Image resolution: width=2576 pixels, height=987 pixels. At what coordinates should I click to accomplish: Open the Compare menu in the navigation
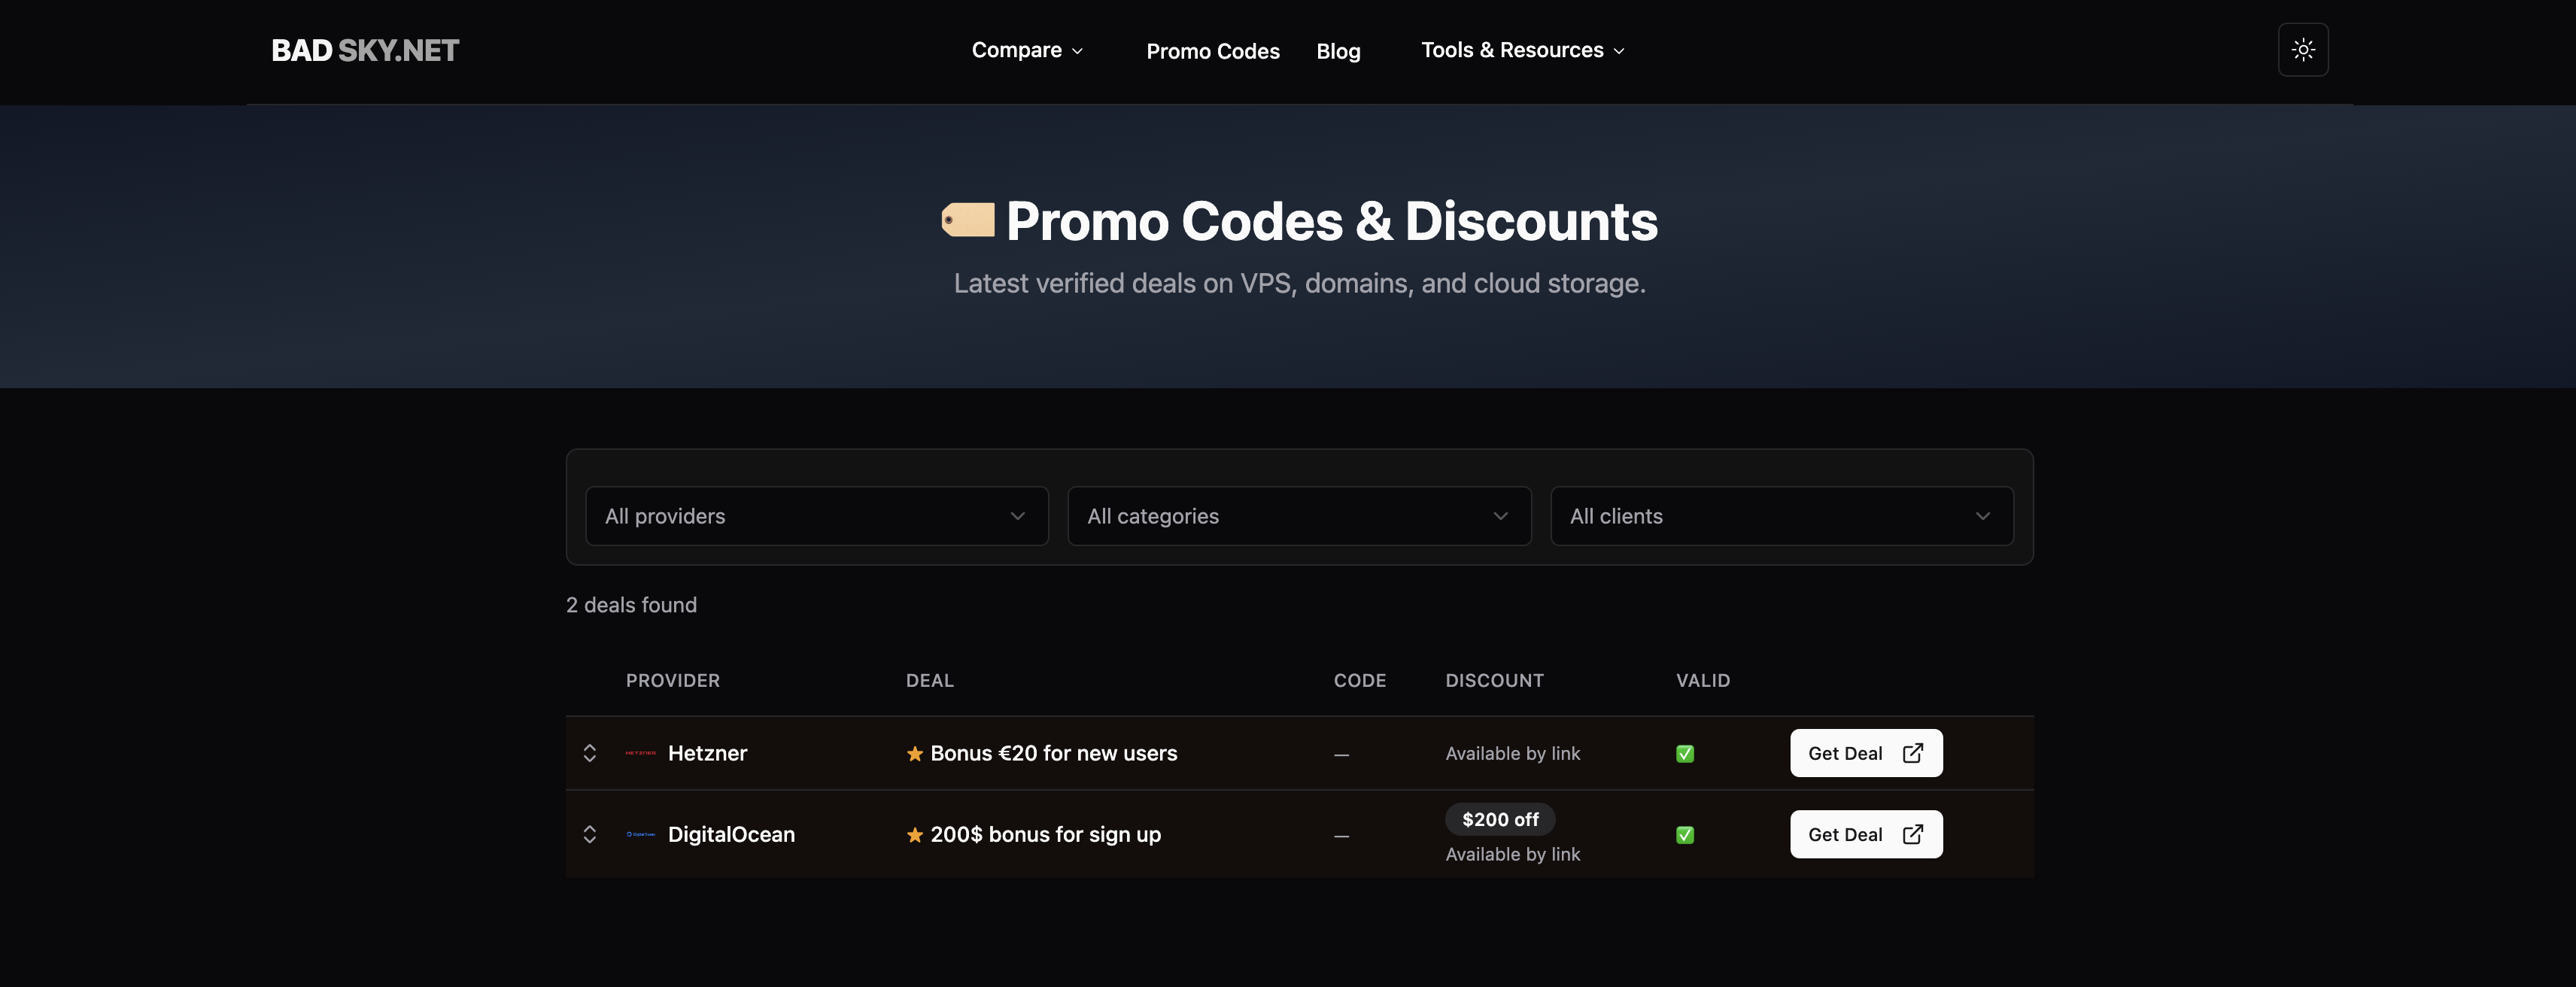1027,50
